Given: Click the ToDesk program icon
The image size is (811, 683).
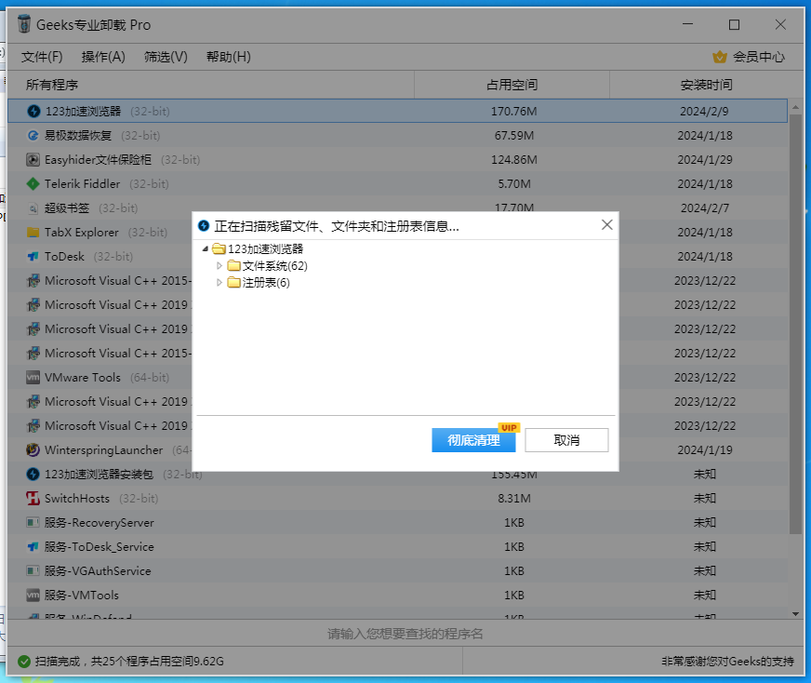Looking at the screenshot, I should pos(33,257).
